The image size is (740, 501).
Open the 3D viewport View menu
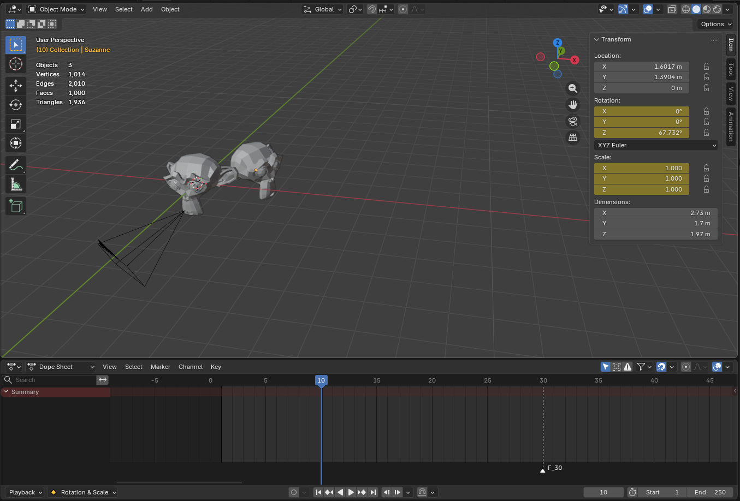pos(100,9)
